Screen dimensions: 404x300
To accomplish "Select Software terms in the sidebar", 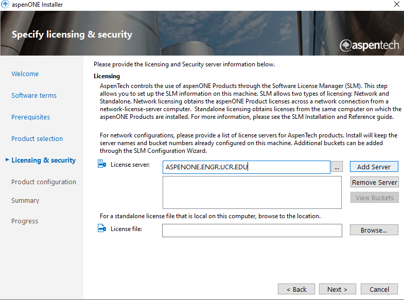I will click(34, 96).
